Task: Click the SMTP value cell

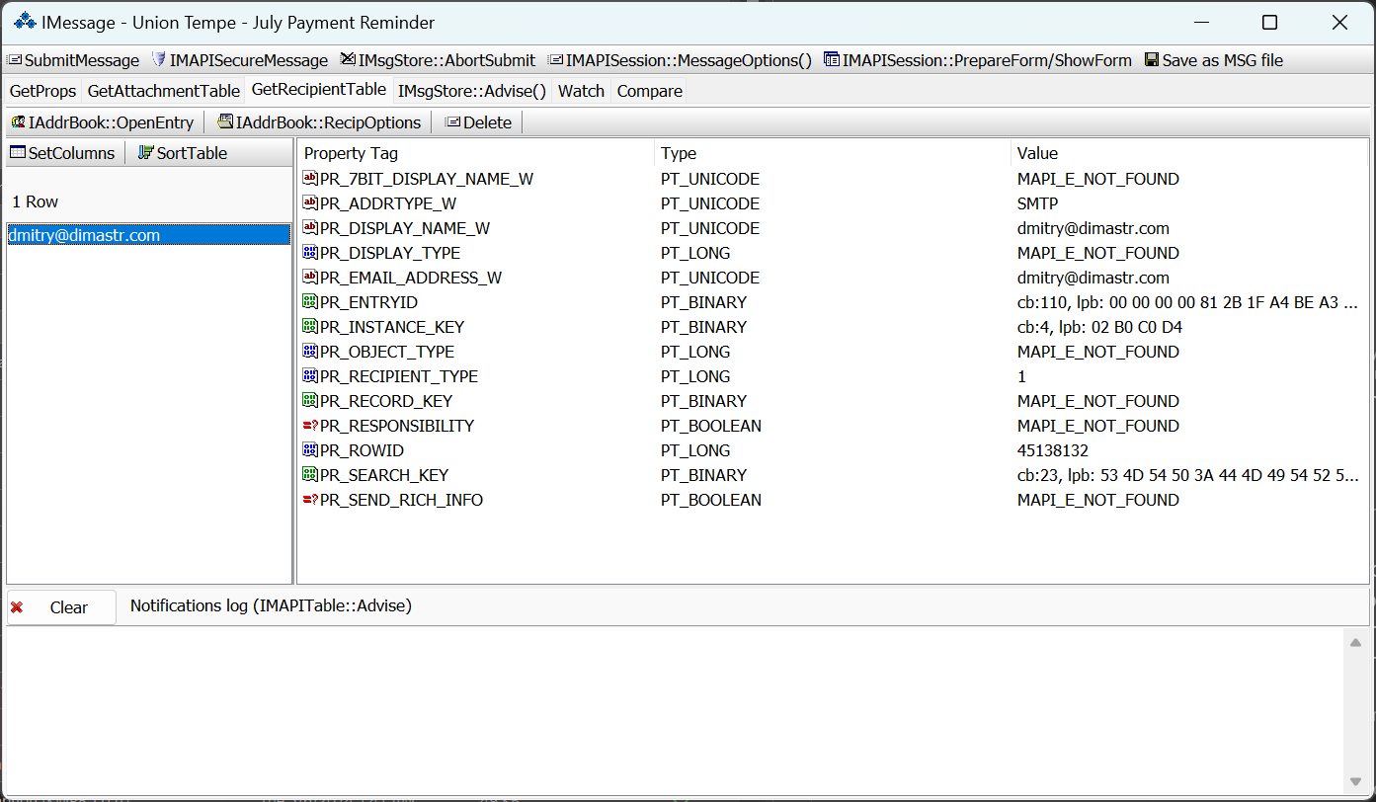Action: (1037, 203)
